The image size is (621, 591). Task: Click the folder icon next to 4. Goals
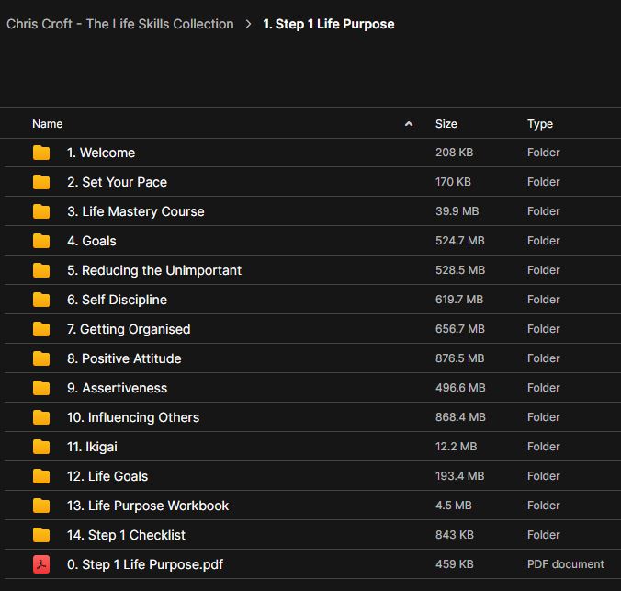(41, 241)
